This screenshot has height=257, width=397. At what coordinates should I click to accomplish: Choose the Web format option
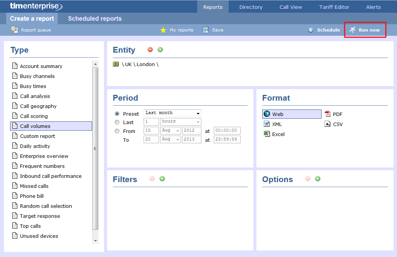[x=291, y=114]
